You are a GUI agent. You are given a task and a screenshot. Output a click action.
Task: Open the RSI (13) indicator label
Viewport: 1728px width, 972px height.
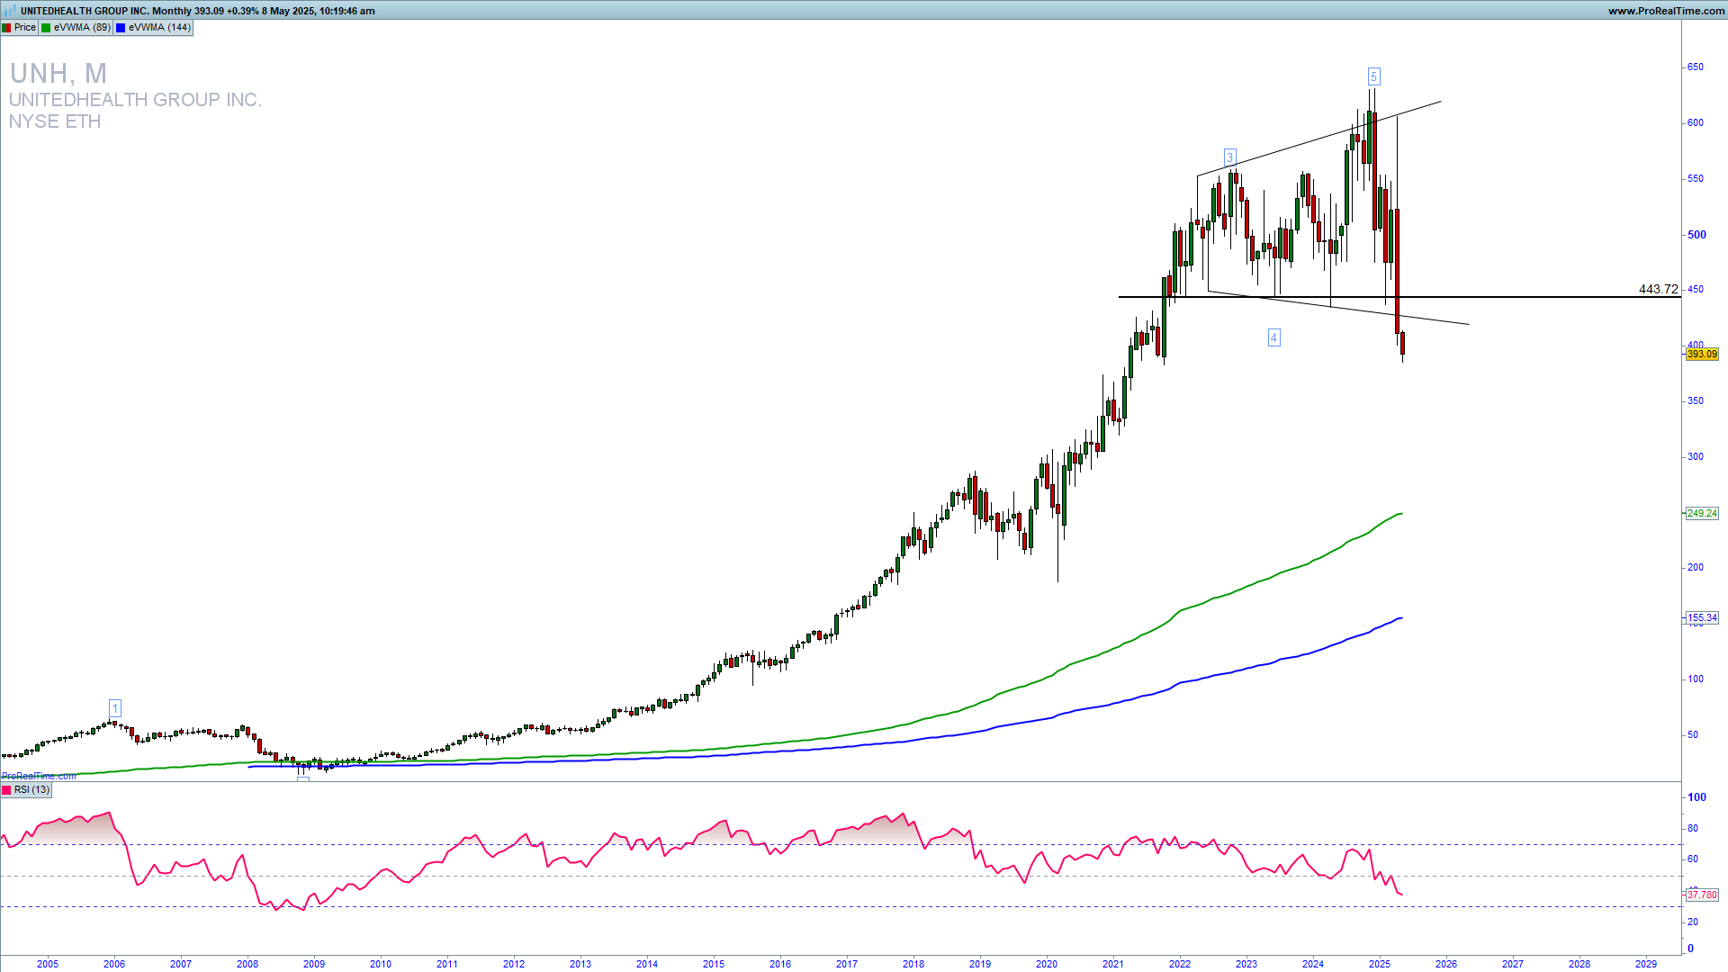[x=32, y=790]
